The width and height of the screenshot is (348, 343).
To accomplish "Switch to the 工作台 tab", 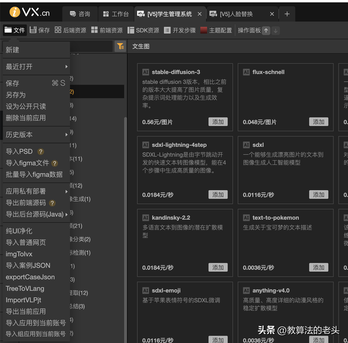I will (x=116, y=14).
